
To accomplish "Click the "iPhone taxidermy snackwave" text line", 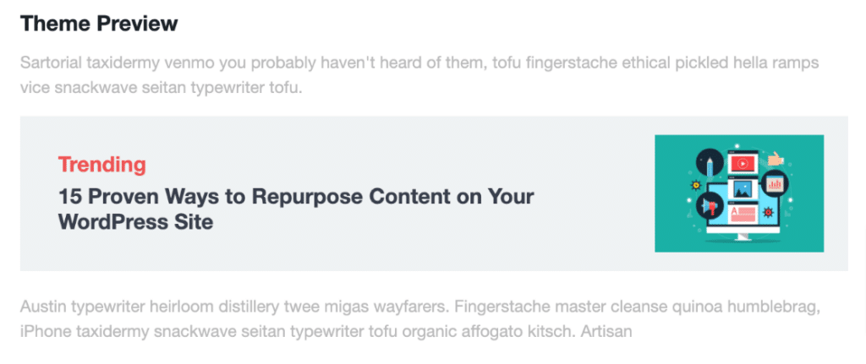I will click(326, 331).
